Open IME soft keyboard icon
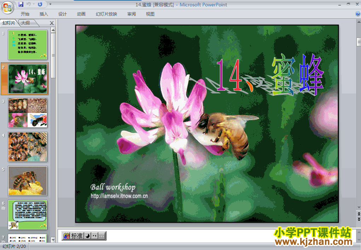 pos(101,236)
